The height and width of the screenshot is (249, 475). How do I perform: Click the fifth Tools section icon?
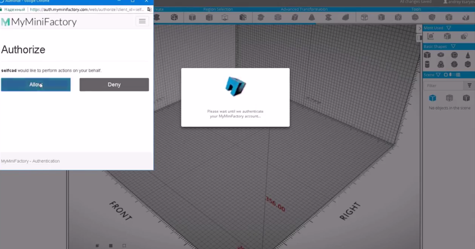[x=432, y=17]
